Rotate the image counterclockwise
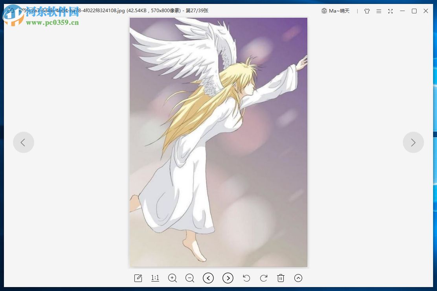This screenshot has width=437, height=291. pyautogui.click(x=246, y=278)
